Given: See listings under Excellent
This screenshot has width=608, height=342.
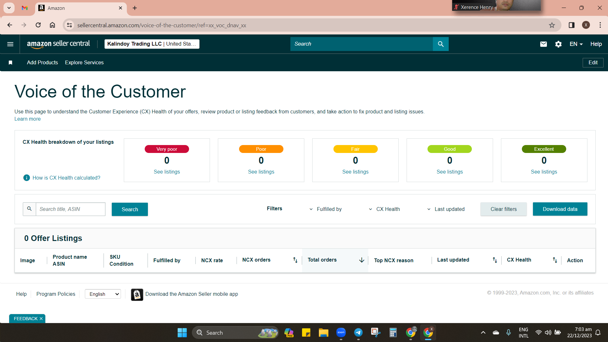Looking at the screenshot, I should pyautogui.click(x=544, y=172).
